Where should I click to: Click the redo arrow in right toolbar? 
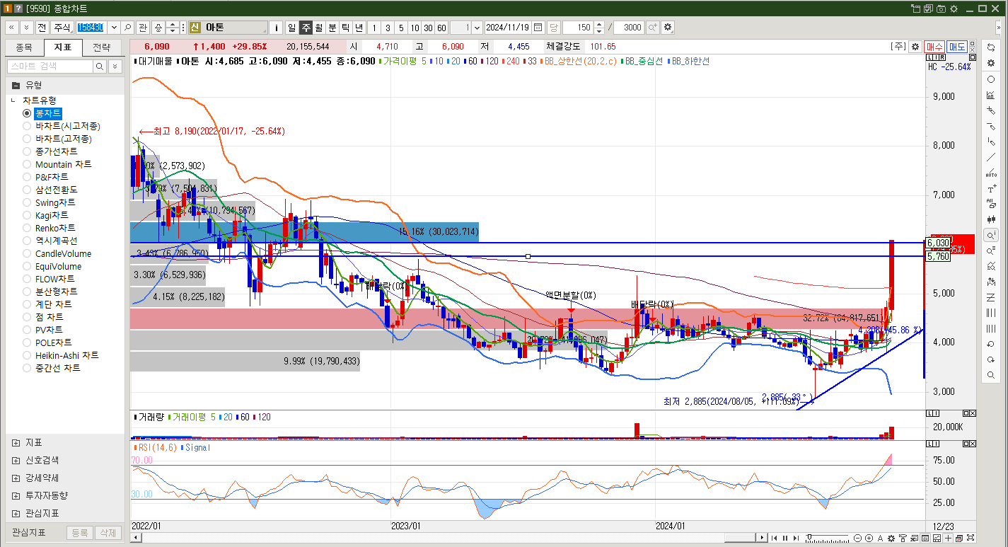pyautogui.click(x=991, y=359)
